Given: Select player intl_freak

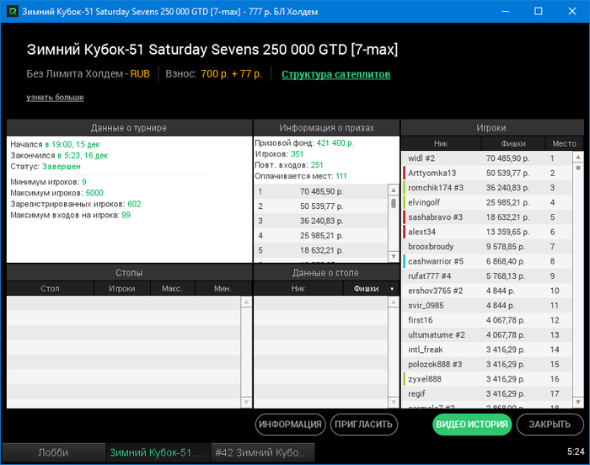Looking at the screenshot, I should (x=487, y=350).
